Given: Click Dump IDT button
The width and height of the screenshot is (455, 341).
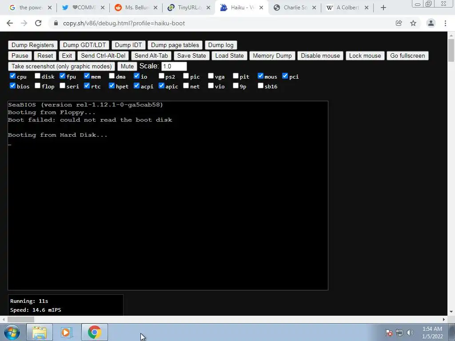Looking at the screenshot, I should coord(128,45).
